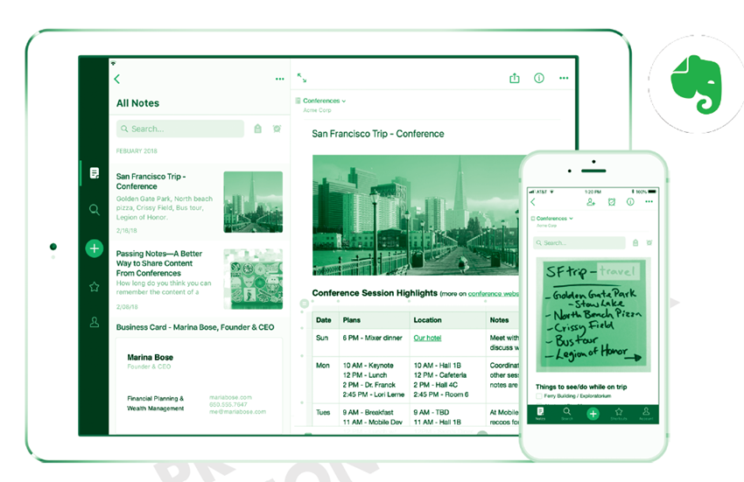Image resolution: width=744 pixels, height=482 pixels.
Task: Open the Notes icon in tablet sidebar
Action: tap(95, 173)
